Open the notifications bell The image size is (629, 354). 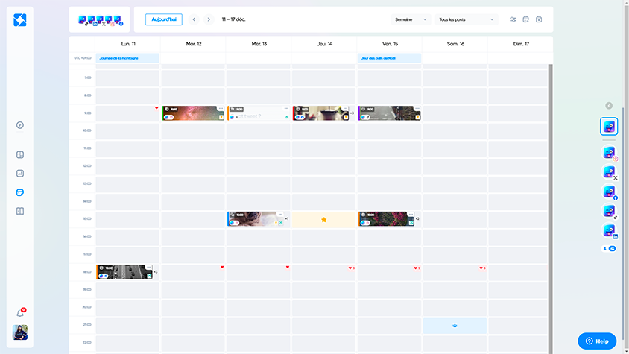[20, 314]
